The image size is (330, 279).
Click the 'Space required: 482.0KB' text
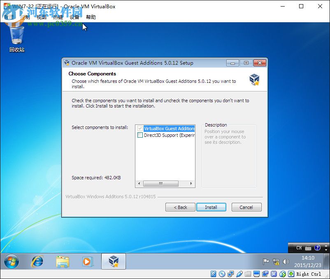pyautogui.click(x=96, y=178)
